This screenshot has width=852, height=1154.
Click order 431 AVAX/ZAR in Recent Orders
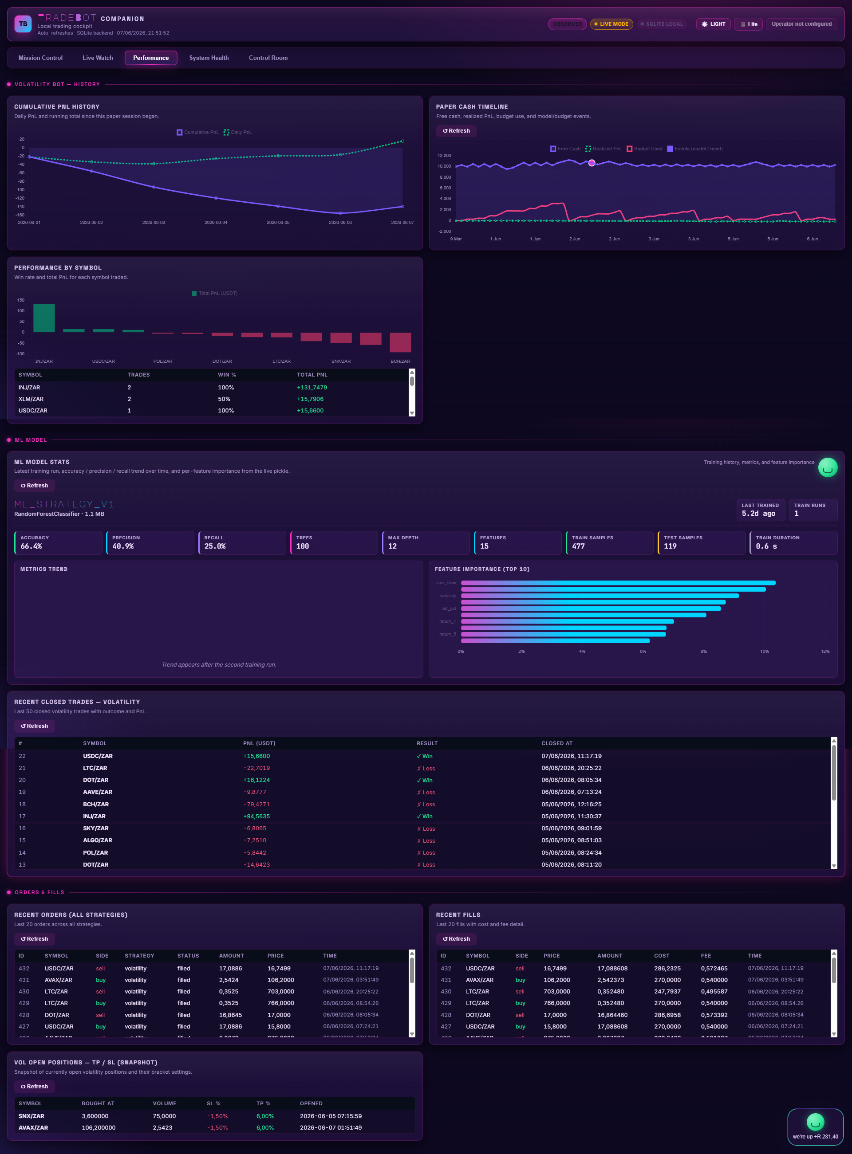pos(212,980)
